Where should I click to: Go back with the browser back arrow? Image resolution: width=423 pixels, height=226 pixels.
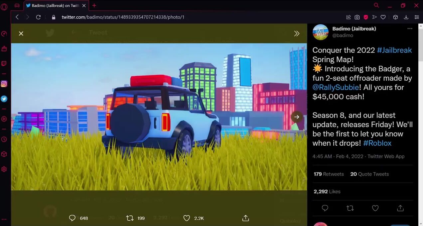click(x=17, y=17)
